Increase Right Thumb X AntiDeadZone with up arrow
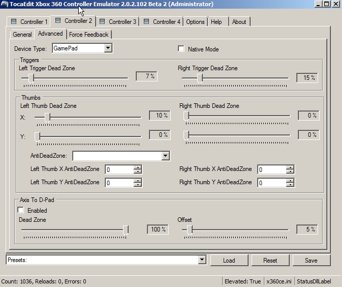The image size is (342, 287). click(x=290, y=167)
